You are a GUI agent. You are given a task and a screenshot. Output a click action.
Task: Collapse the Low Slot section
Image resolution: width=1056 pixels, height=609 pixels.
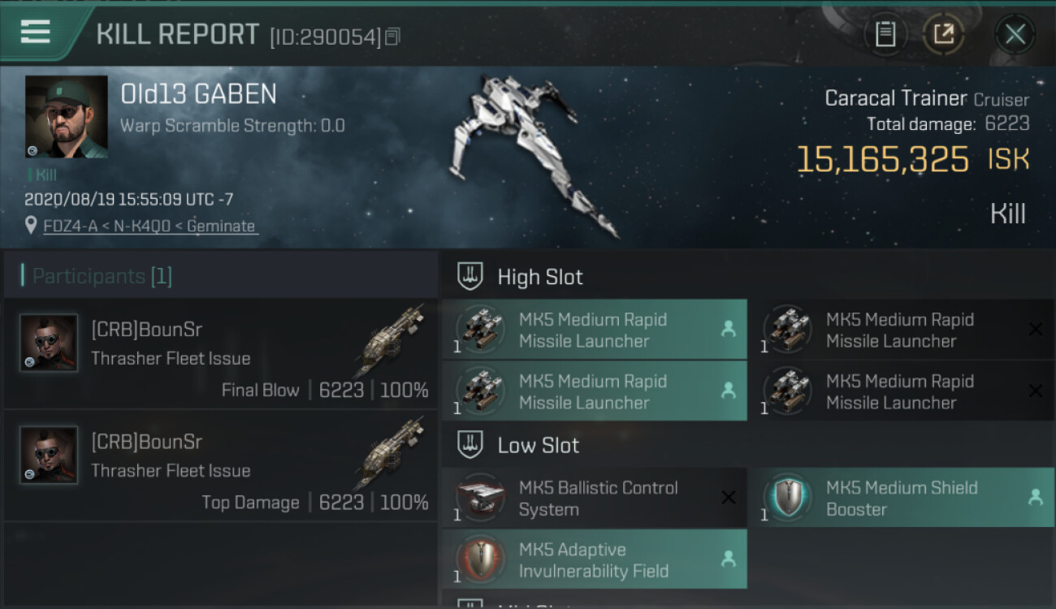(748, 445)
